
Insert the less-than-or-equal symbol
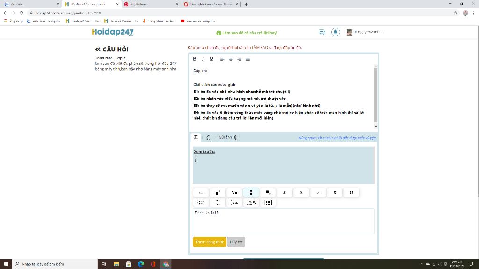[284, 192]
